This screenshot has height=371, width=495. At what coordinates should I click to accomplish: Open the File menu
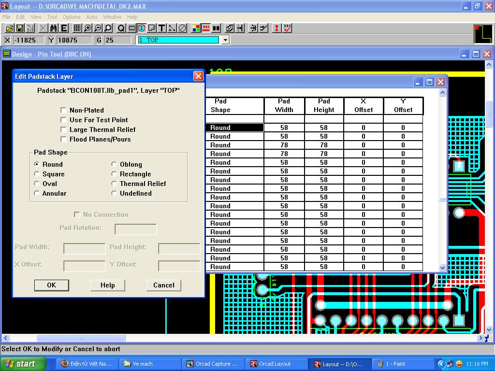click(6, 17)
